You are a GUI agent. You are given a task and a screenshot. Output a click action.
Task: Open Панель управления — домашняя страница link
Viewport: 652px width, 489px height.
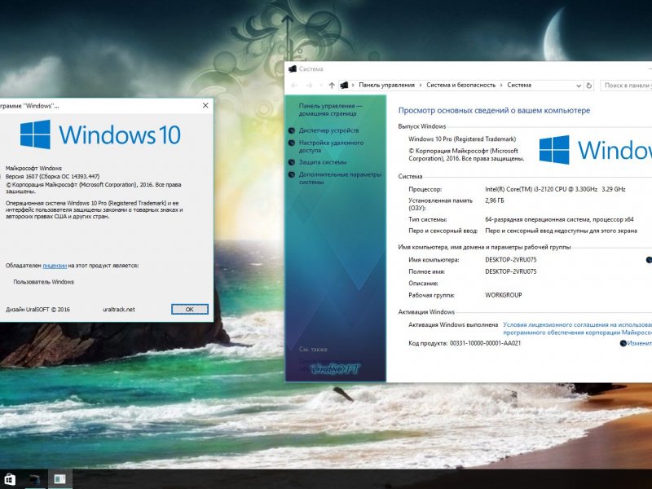(x=331, y=110)
